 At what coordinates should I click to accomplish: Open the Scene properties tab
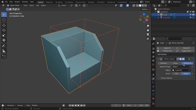click(x=153, y=61)
